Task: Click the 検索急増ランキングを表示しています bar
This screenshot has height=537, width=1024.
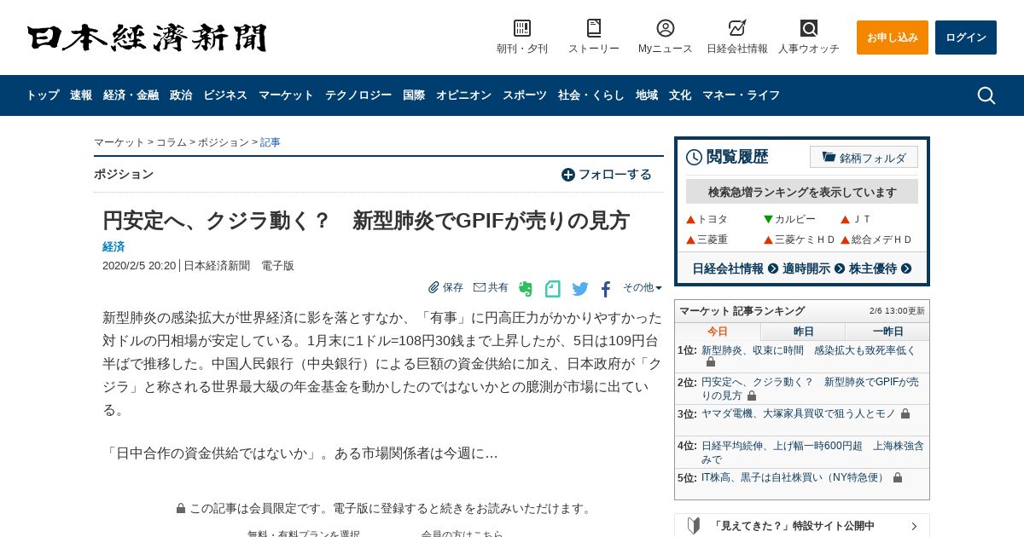Action: click(802, 192)
